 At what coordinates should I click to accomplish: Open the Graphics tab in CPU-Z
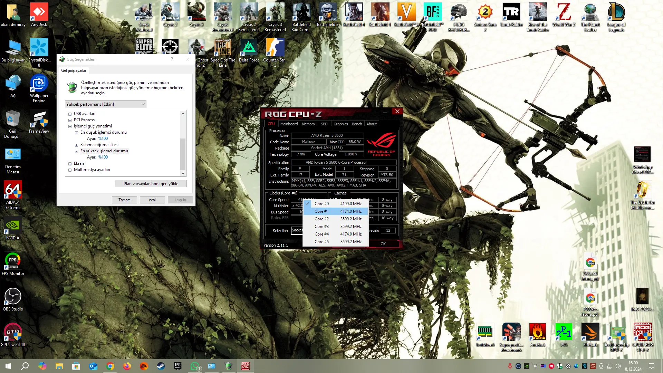point(341,124)
